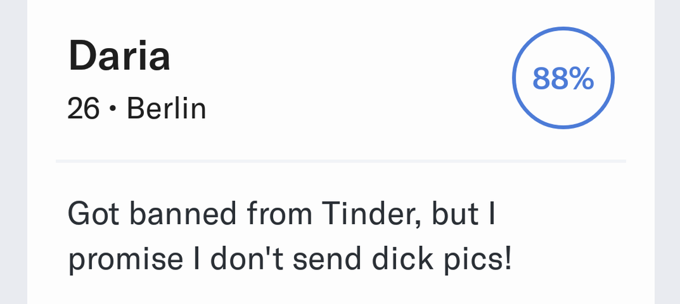The height and width of the screenshot is (304, 680).
Task: Click the city name Berlin
Action: [x=166, y=108]
